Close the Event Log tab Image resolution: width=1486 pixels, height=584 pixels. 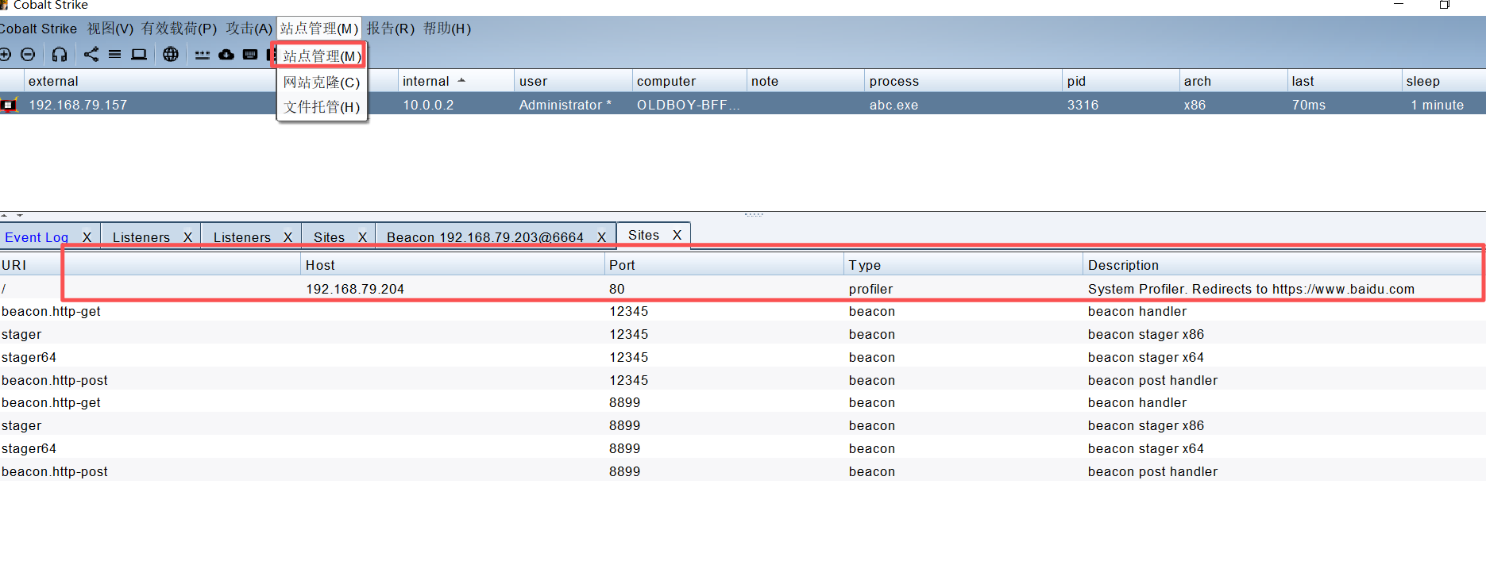[87, 237]
